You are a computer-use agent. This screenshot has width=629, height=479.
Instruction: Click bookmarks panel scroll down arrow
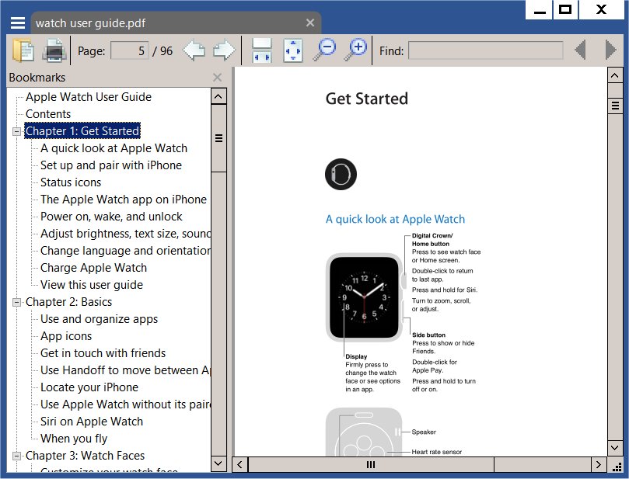[218, 463]
